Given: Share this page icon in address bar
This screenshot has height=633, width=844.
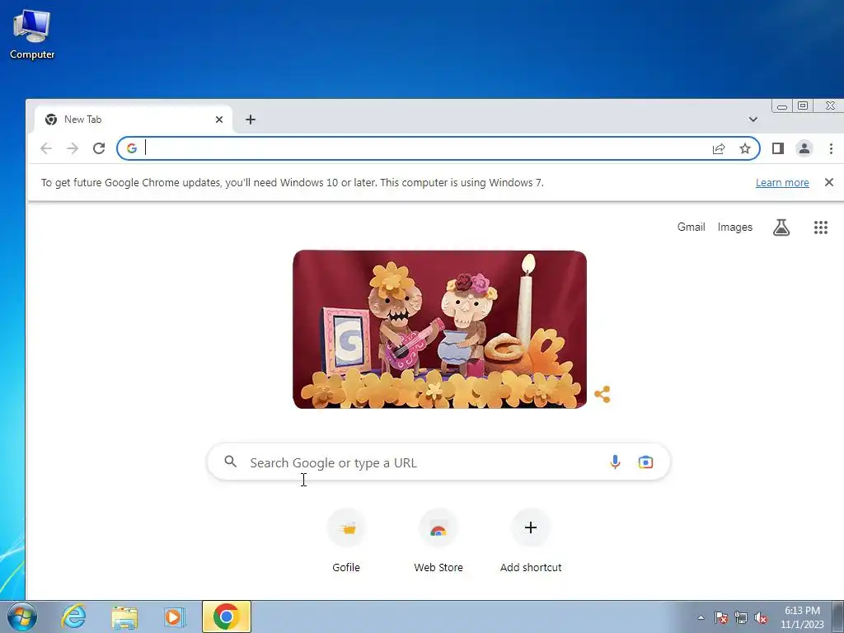Looking at the screenshot, I should (719, 148).
